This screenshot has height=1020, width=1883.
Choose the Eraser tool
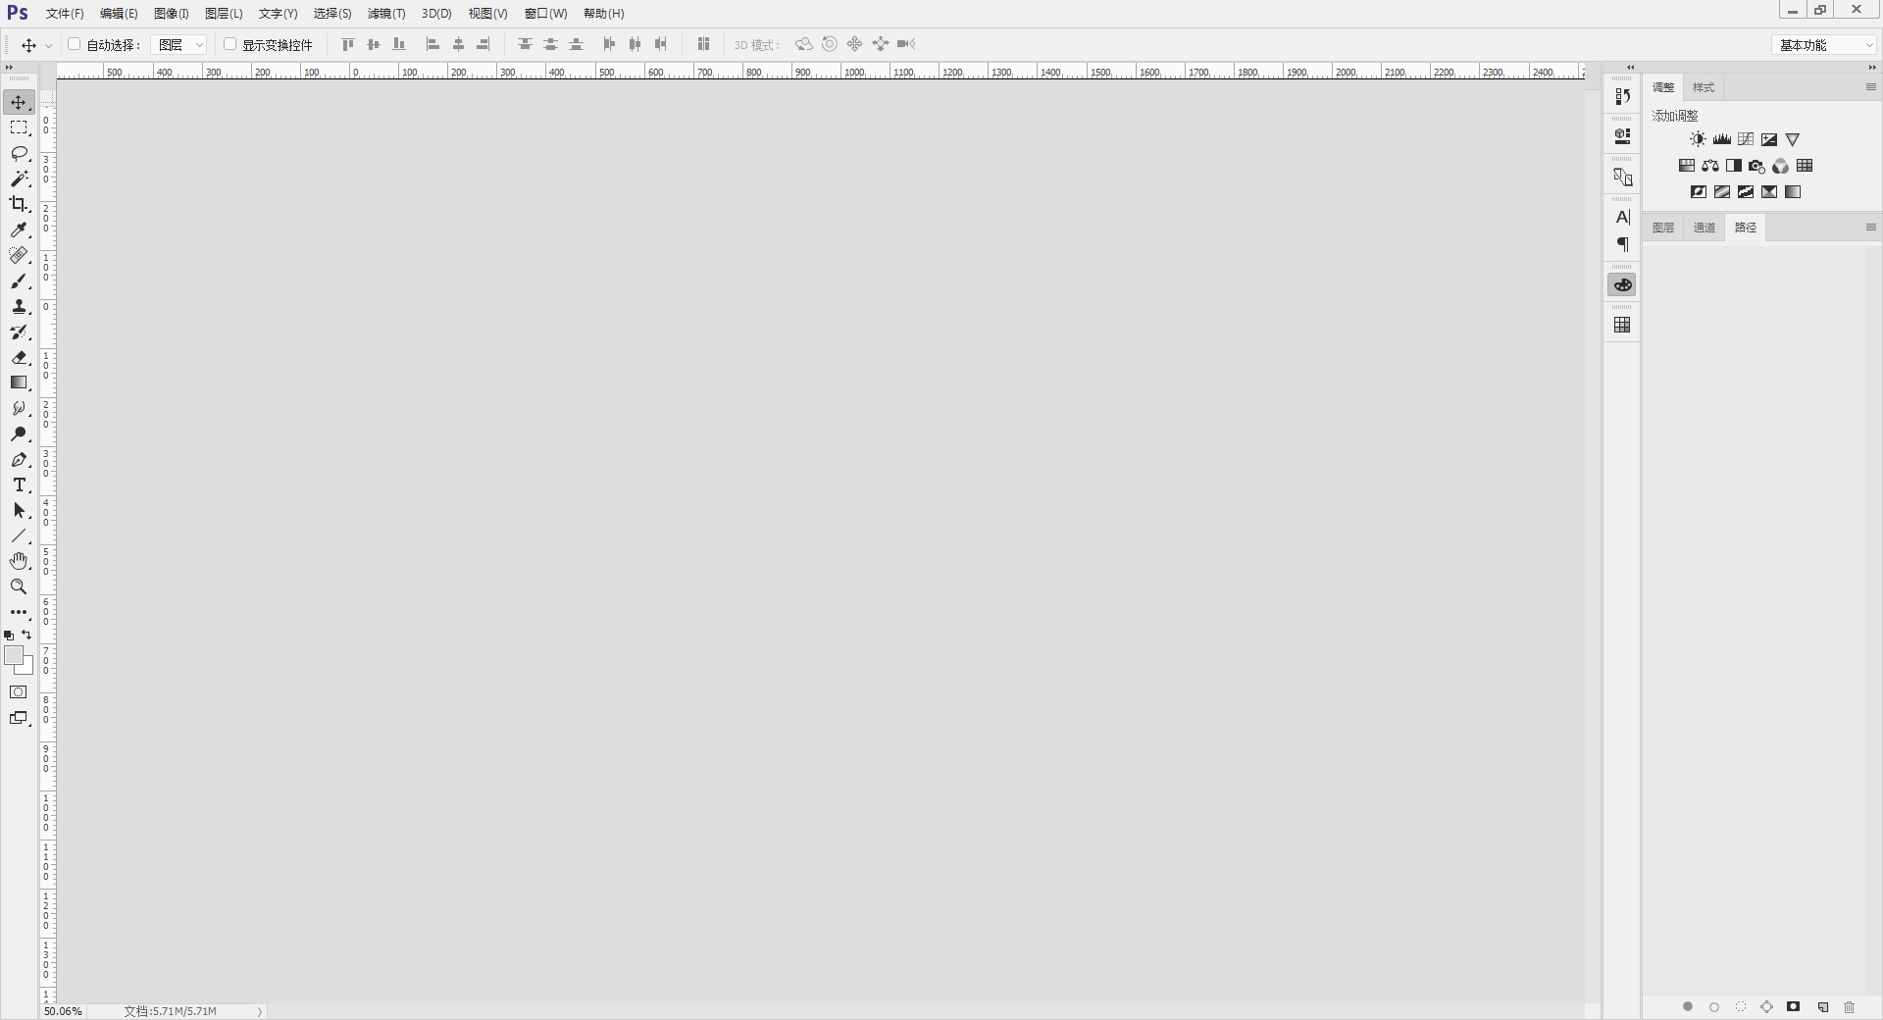[19, 357]
